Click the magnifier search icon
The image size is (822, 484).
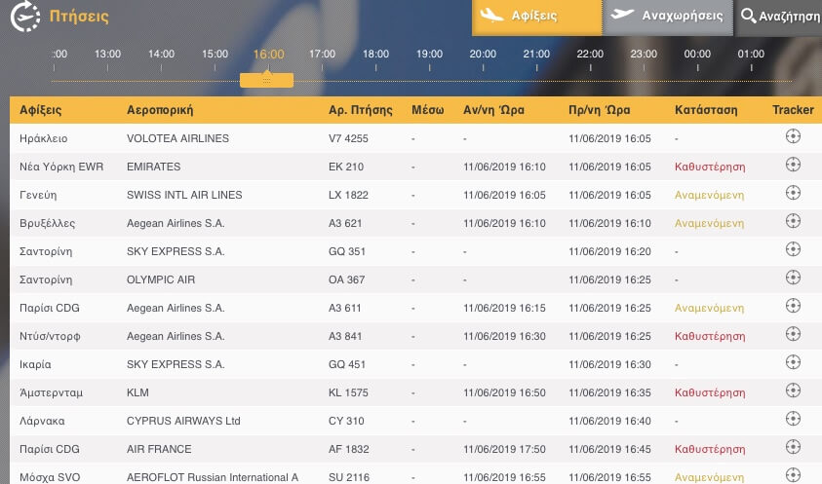[748, 16]
